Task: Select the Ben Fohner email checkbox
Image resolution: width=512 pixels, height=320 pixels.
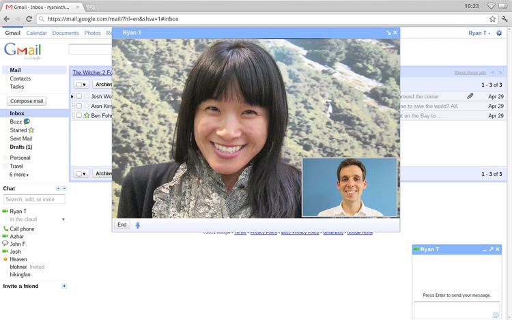Action: click(79, 116)
